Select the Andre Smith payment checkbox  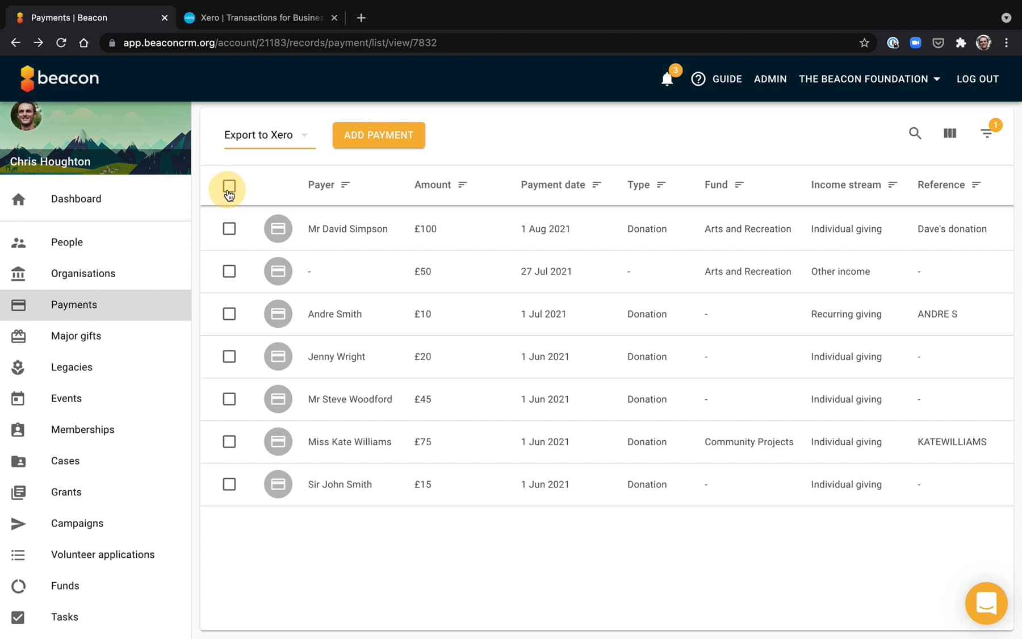pyautogui.click(x=229, y=314)
